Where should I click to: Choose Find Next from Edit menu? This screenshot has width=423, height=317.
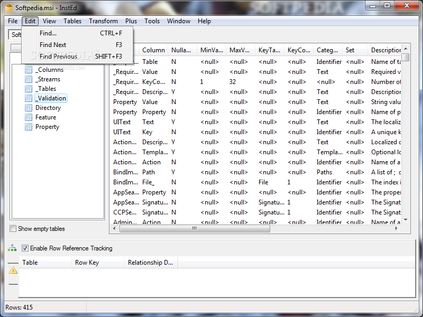(x=77, y=45)
